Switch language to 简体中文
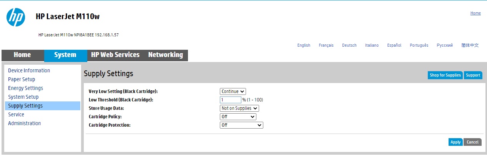Image resolution: width=487 pixels, height=155 pixels. tap(470, 45)
